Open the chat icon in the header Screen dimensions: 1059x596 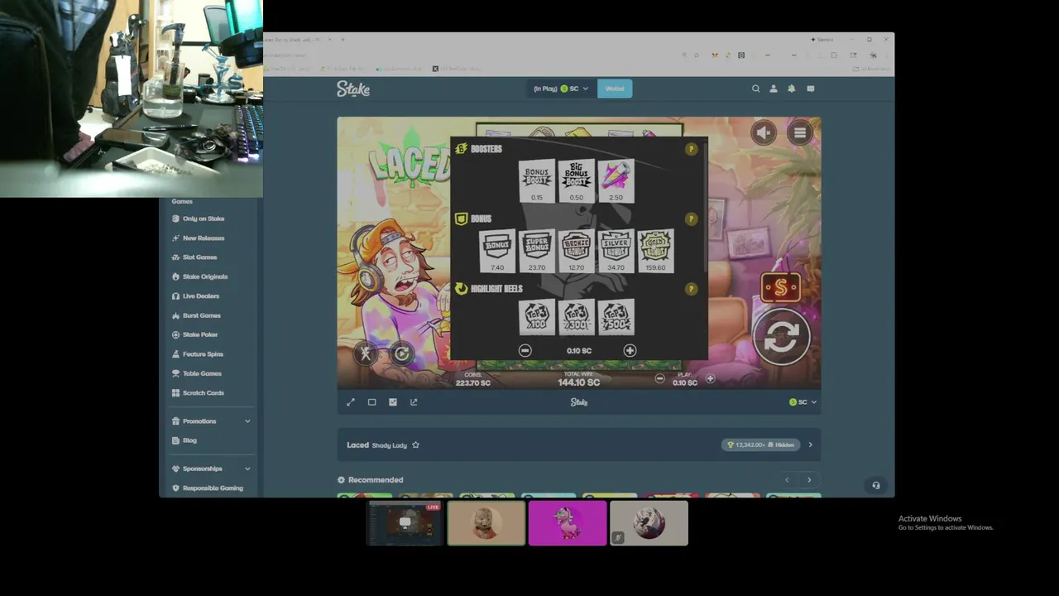pos(811,89)
